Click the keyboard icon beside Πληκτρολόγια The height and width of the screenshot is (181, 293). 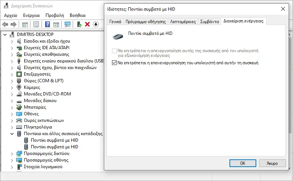coord(19,127)
